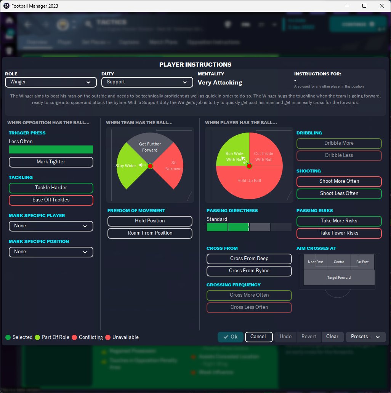Toggle the Shoot Less Often instruction

339,193
